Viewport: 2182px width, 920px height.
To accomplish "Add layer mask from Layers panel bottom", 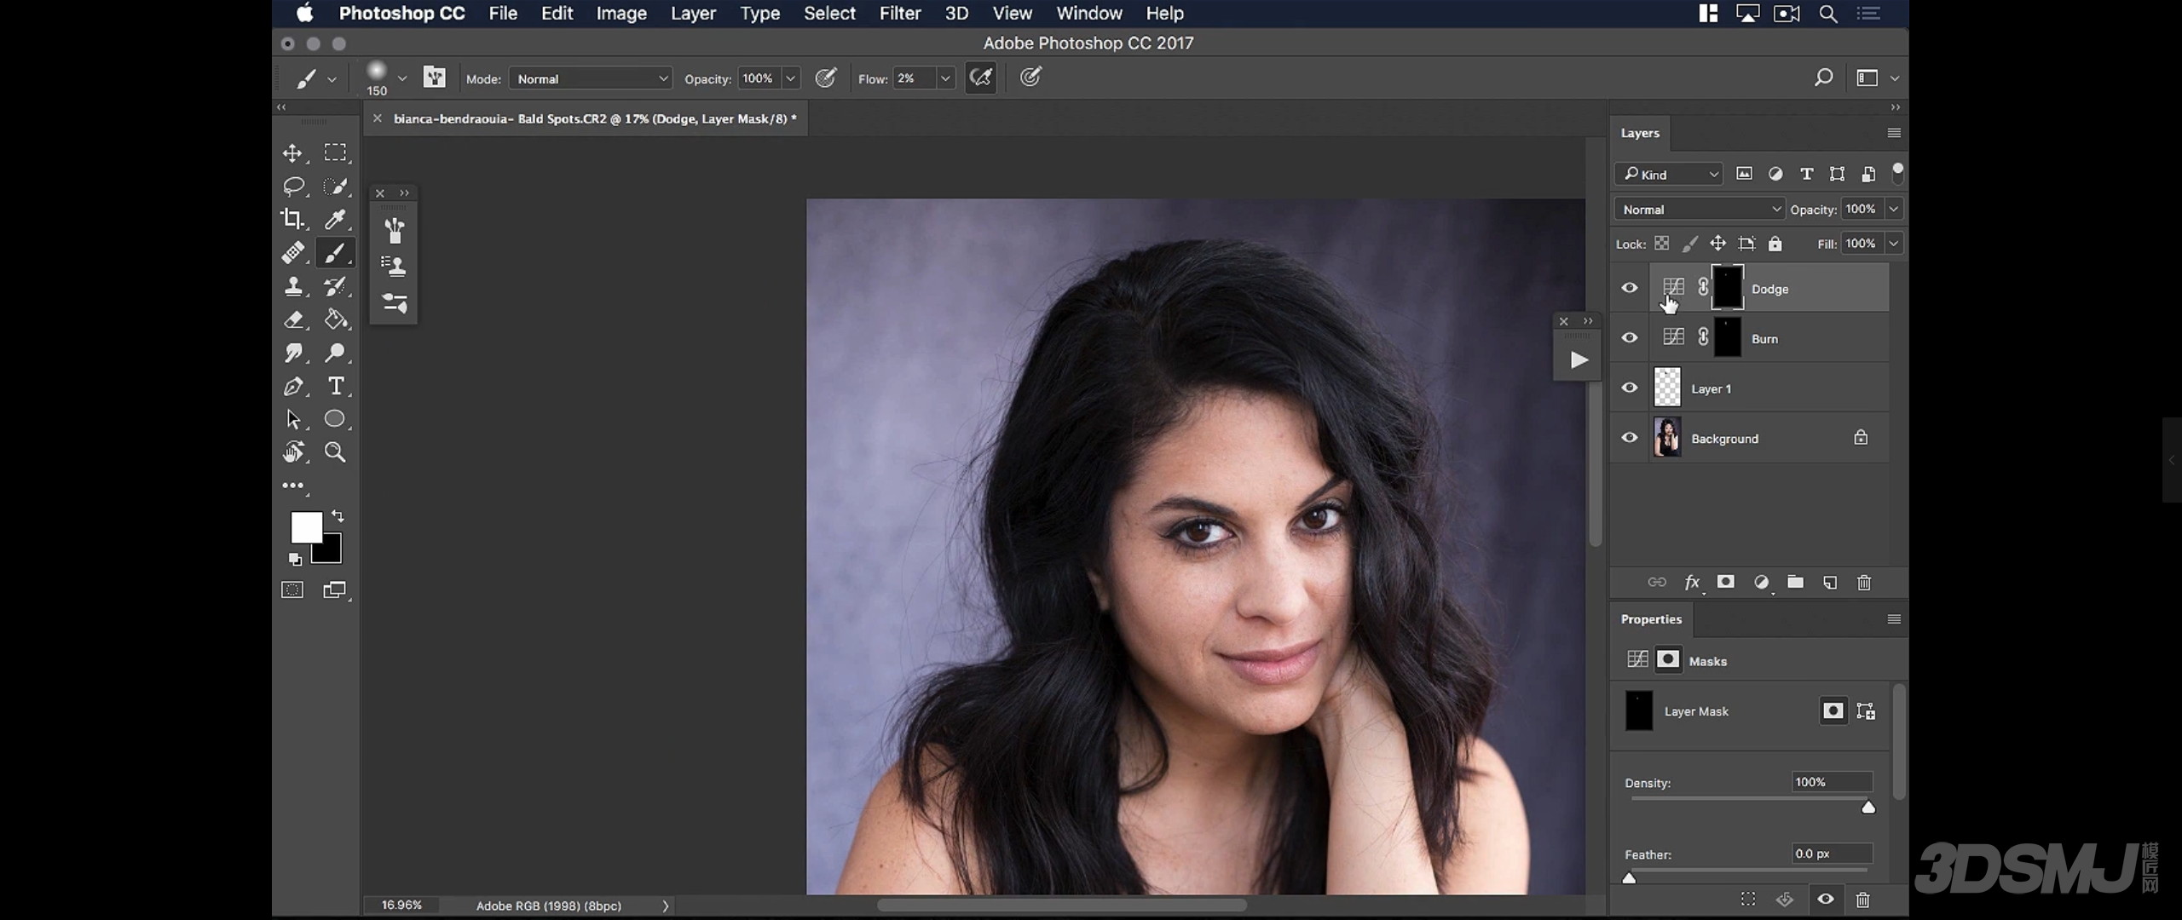I will pyautogui.click(x=1726, y=582).
